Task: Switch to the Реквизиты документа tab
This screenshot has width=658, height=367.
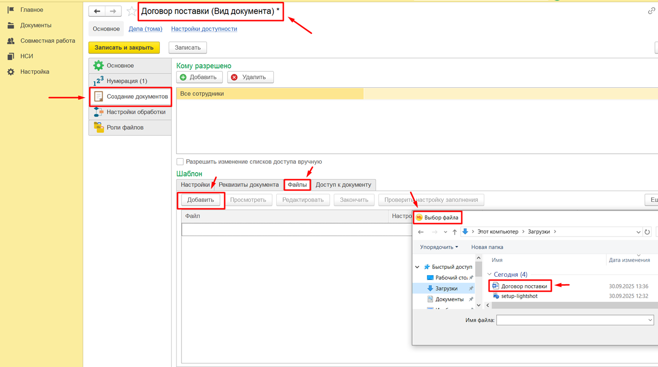Action: [248, 184]
